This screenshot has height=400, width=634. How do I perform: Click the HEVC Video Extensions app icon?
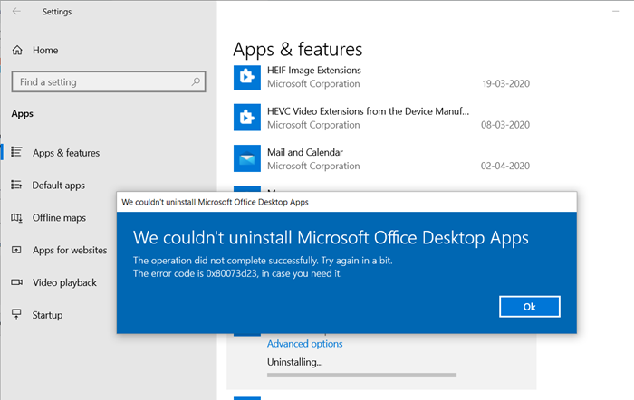pos(246,118)
